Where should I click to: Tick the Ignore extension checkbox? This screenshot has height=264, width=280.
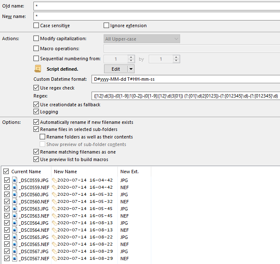pos(106,26)
